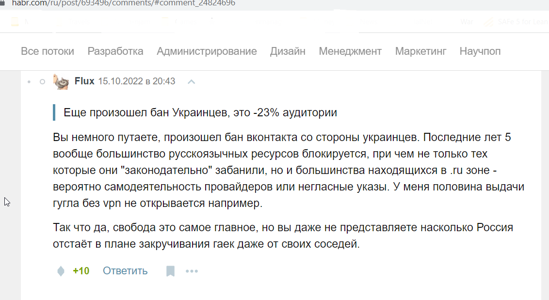Click Flux's avatar image
The width and height of the screenshot is (549, 300).
61,81
